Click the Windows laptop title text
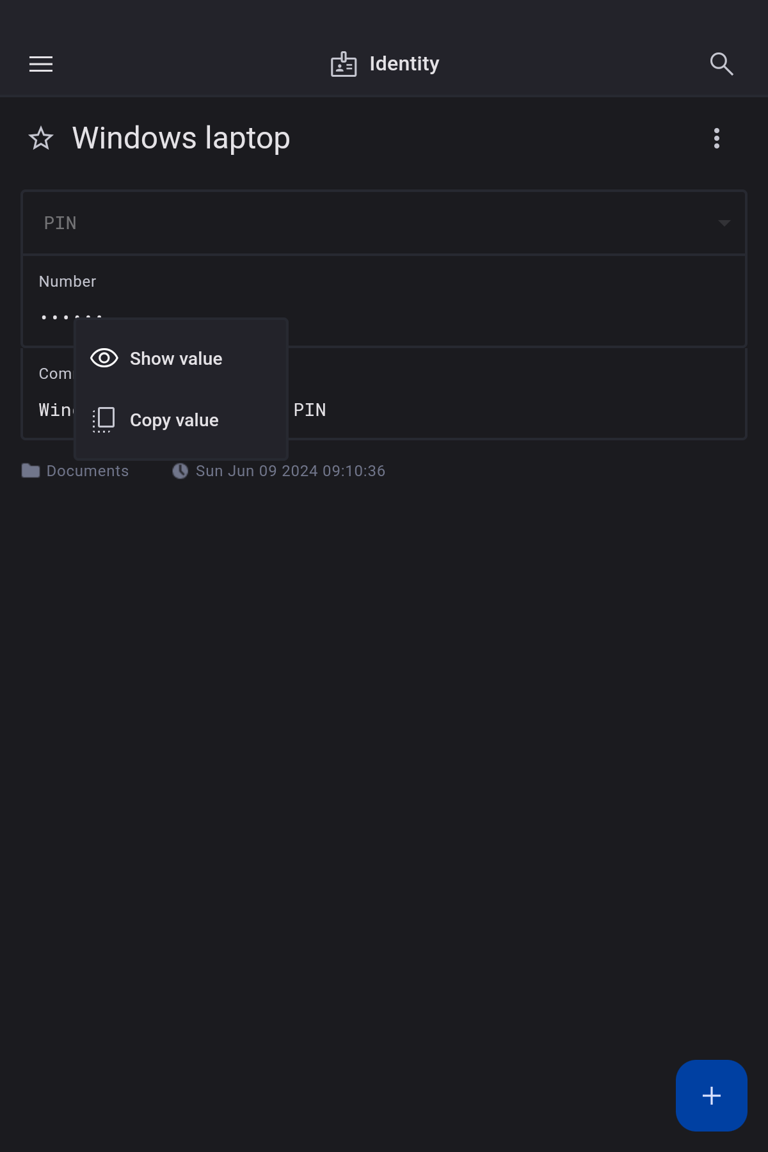The width and height of the screenshot is (768, 1152). 181,138
